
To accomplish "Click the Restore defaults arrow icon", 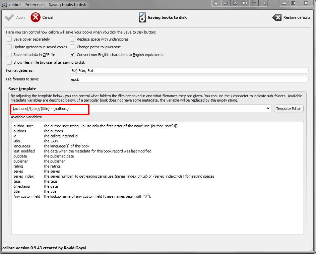I will click(277, 17).
